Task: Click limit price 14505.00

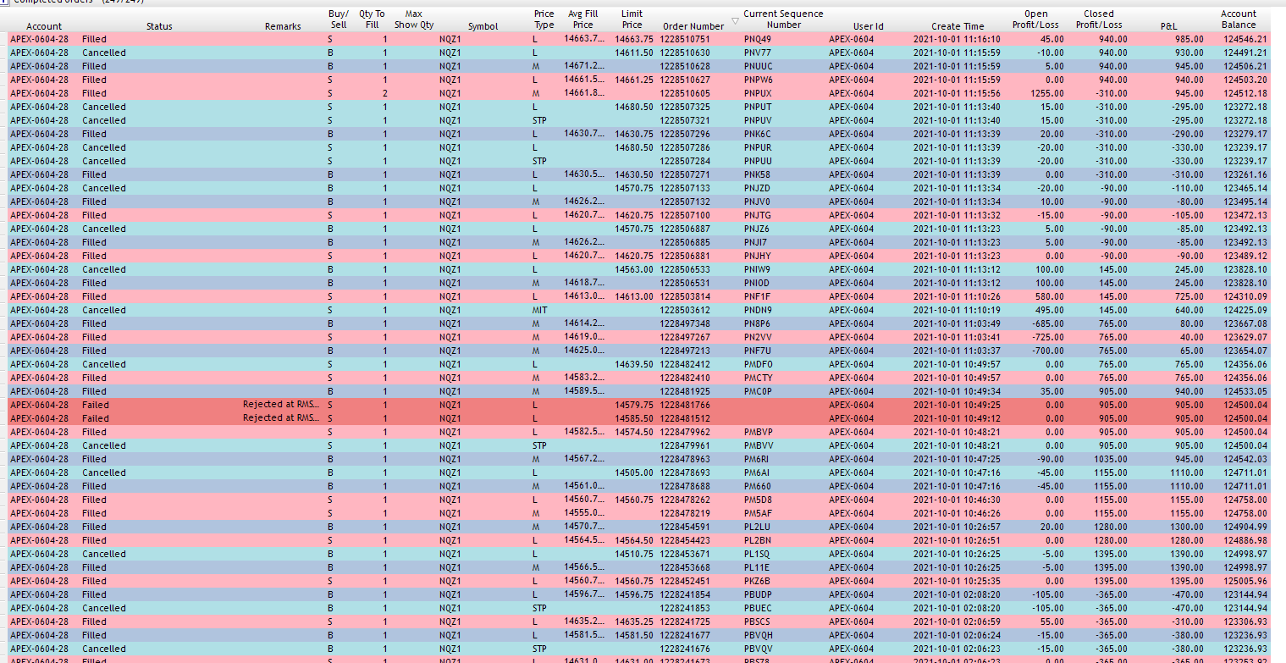Action: (x=633, y=472)
